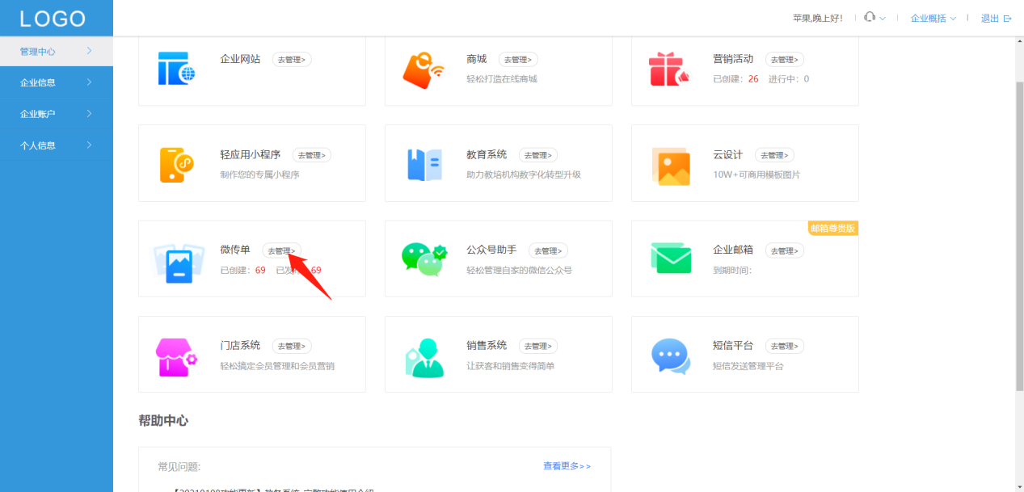Open 去管理 for 轻应用小程序

312,155
